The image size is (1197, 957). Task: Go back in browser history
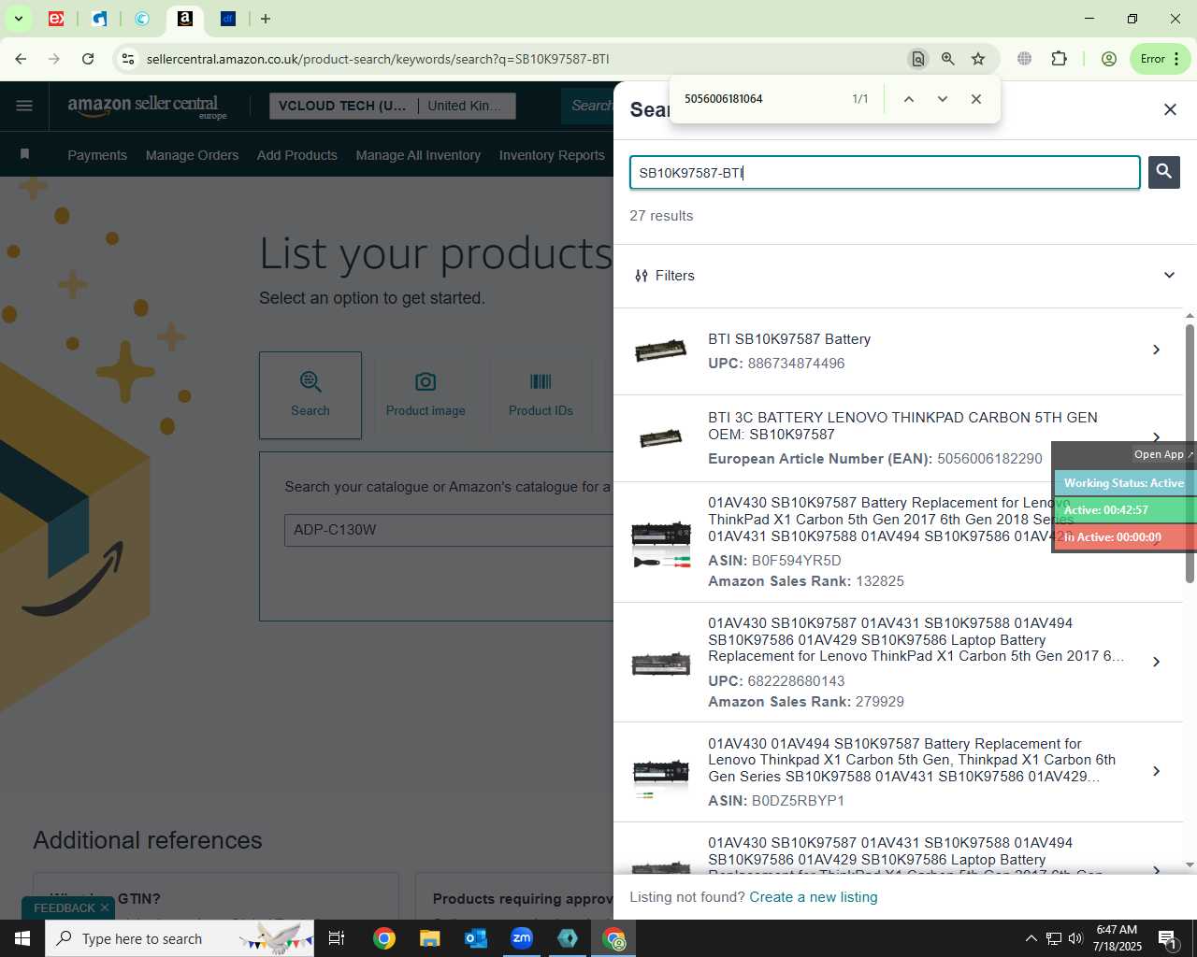(x=21, y=59)
